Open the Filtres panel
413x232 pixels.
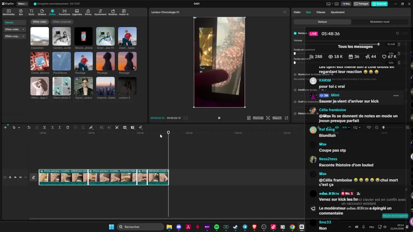pos(88,12)
